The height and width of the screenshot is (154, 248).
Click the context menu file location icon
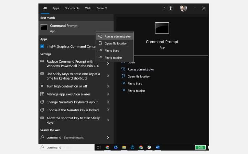[100, 43]
